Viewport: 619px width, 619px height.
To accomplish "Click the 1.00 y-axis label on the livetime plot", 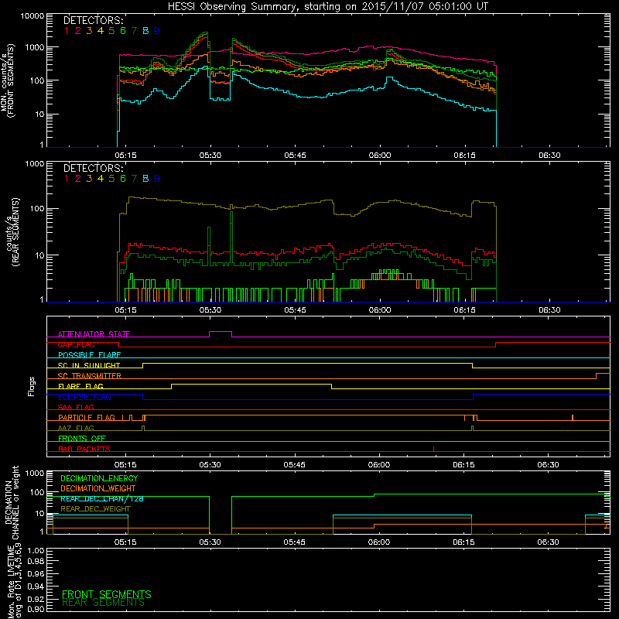I will (36, 550).
